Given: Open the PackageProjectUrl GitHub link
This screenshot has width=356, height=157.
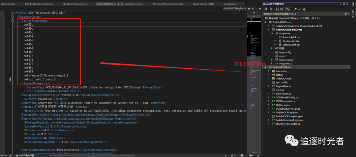Looking at the screenshot, I should [84, 115].
